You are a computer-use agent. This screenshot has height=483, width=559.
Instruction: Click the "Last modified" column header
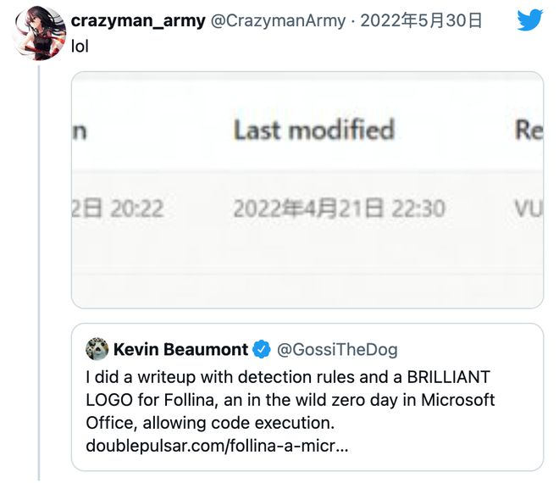(313, 130)
